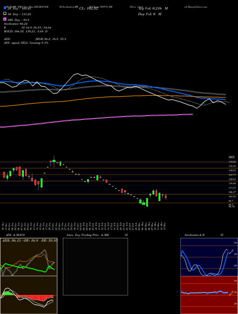Select the 50 Day = 115.23 legend text
The height and width of the screenshot is (314, 238).
click(19, 14)
